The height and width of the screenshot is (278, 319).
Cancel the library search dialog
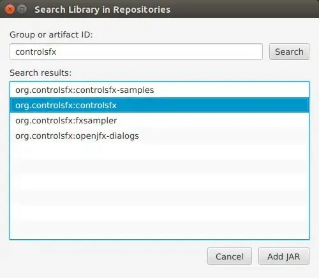click(230, 256)
